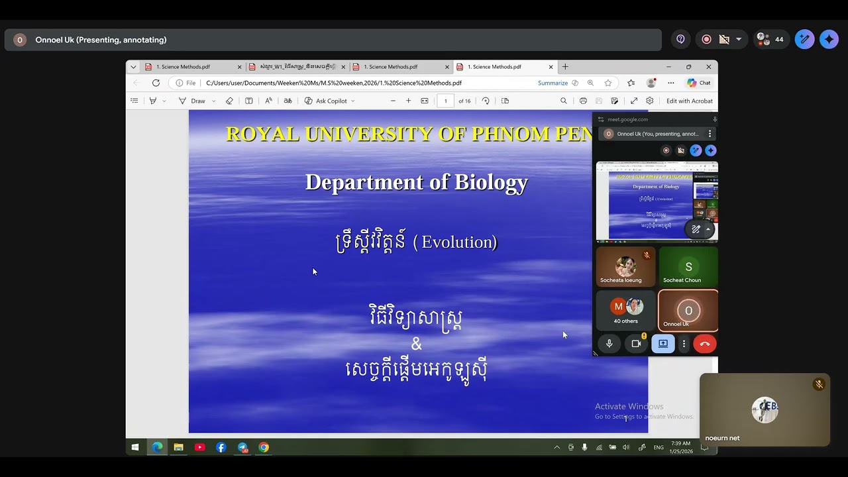
Task: Expand the camera-off dropdown in top bar
Action: click(x=739, y=40)
